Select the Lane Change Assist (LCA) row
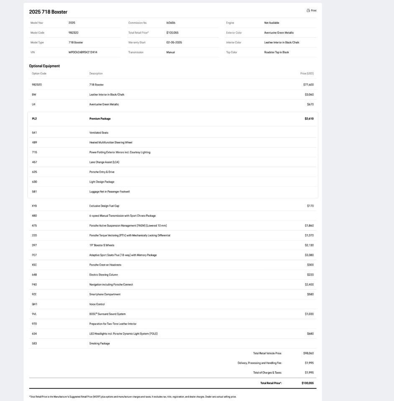 pos(104,162)
